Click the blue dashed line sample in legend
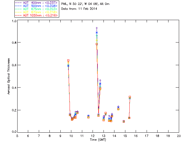 pos(18,6)
